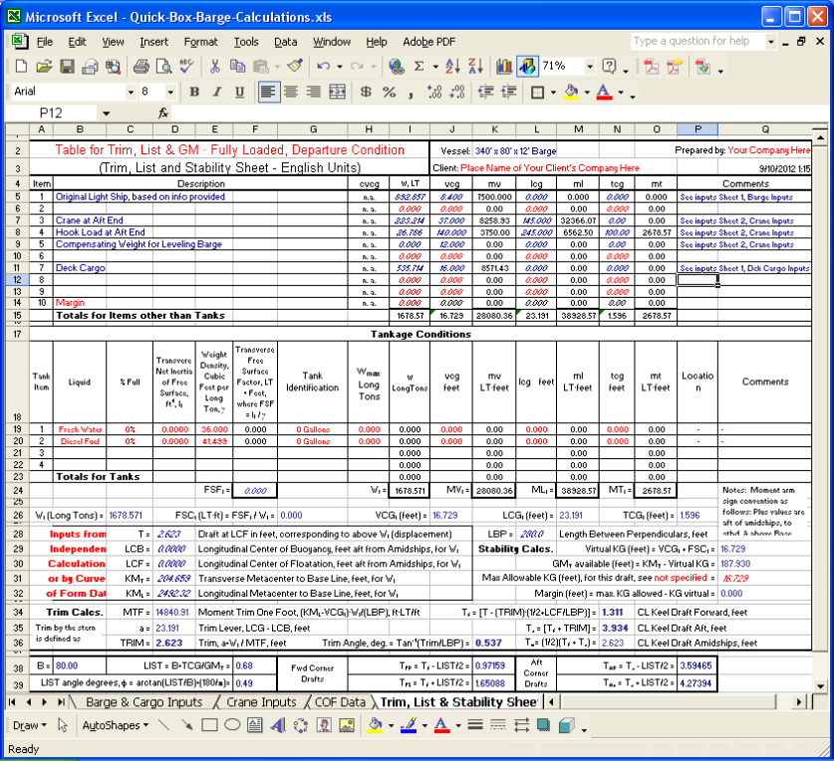Go to last sheet tab scroll button
This screenshot has width=834, height=761.
click(61, 702)
